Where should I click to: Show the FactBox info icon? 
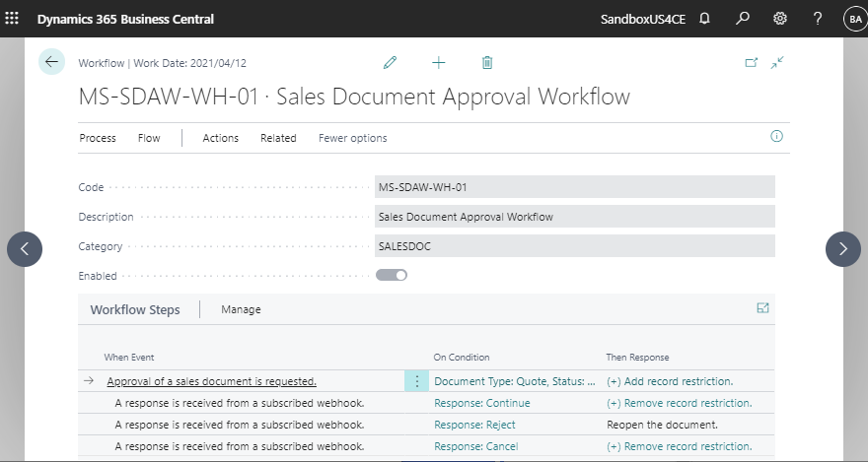pyautogui.click(x=776, y=136)
